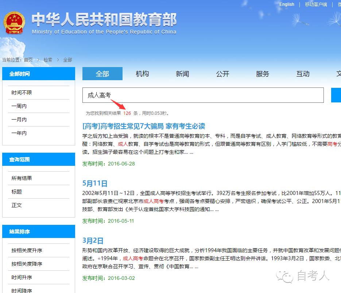The height and width of the screenshot is (293, 341).
Task: Open the 5月11日 result
Action: click(x=95, y=183)
